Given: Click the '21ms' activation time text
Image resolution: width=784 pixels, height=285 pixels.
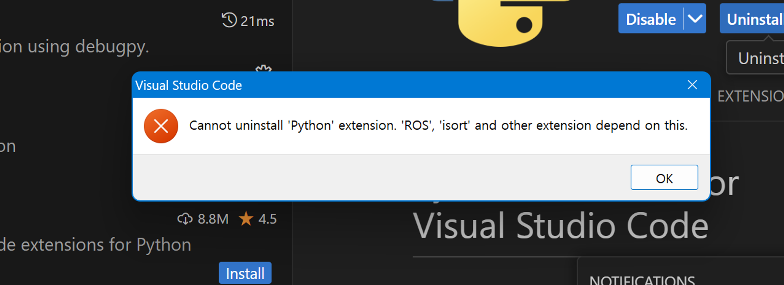Looking at the screenshot, I should (x=258, y=21).
